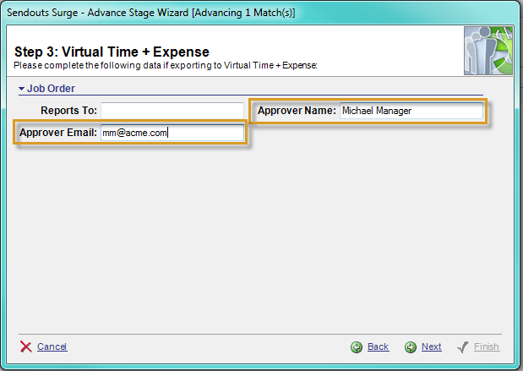The image size is (523, 371).
Task: Click the Approver Email label
Action: (58, 133)
